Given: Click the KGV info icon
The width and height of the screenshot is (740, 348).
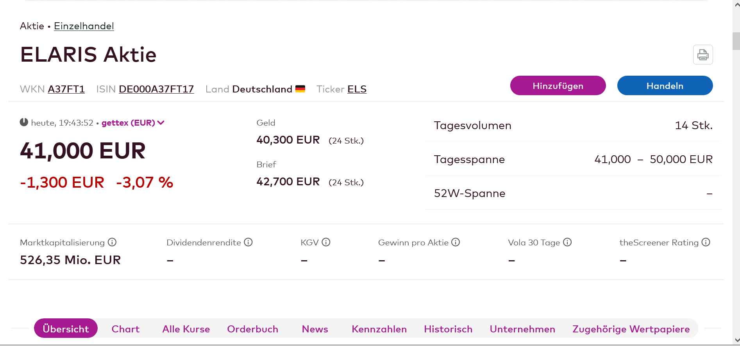Looking at the screenshot, I should [x=326, y=242].
